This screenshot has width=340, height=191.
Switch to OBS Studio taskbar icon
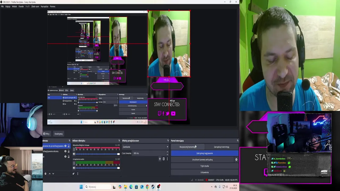point(159,187)
